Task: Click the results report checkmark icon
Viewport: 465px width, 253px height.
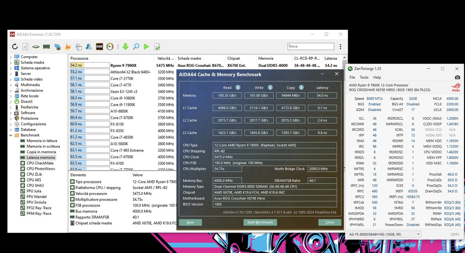Action: point(157,47)
